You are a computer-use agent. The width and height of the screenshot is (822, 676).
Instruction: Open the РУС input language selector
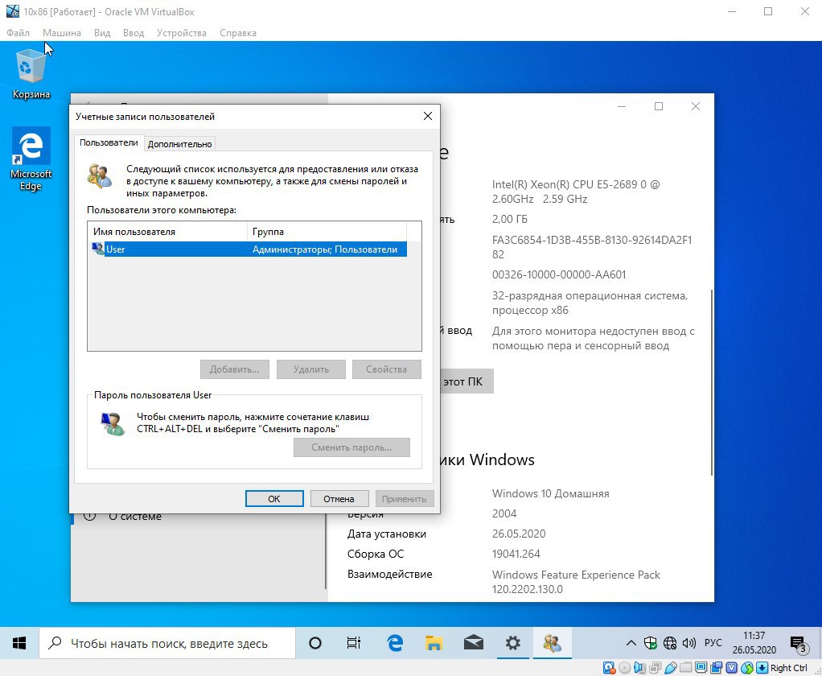[713, 643]
